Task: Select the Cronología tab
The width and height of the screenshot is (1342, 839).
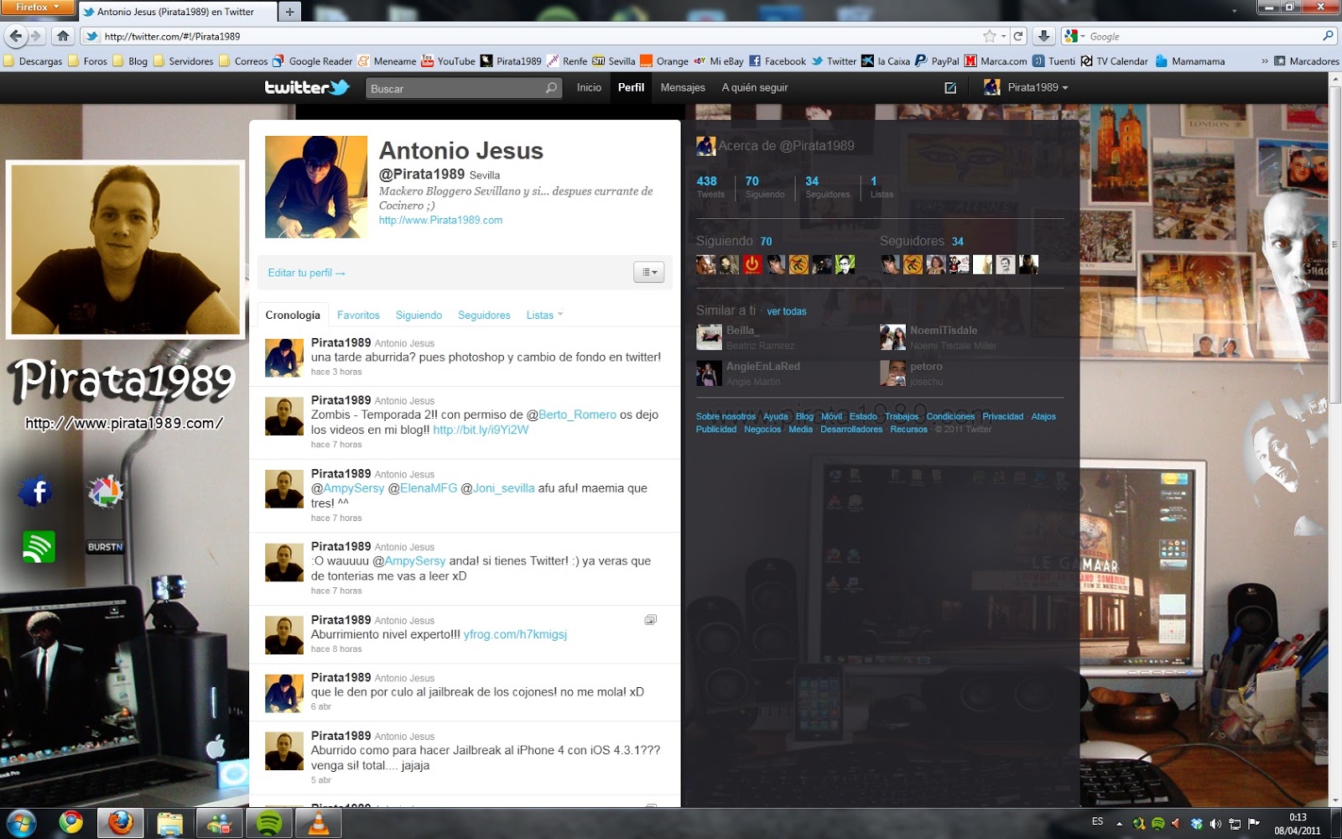Action: pos(293,315)
